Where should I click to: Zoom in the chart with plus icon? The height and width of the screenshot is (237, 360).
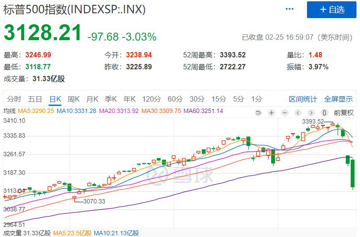tap(271, 113)
